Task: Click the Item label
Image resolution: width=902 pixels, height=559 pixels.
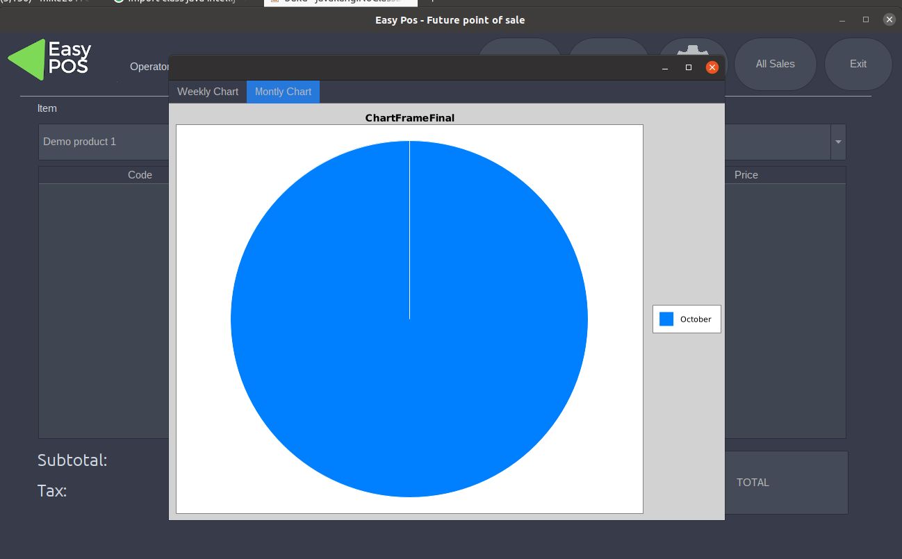Action: (47, 108)
